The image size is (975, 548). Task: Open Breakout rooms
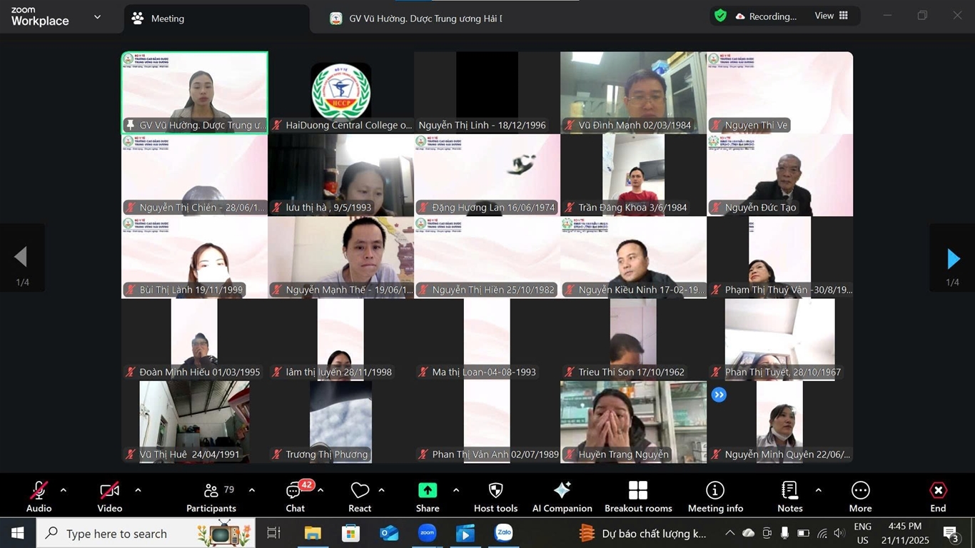point(638,496)
